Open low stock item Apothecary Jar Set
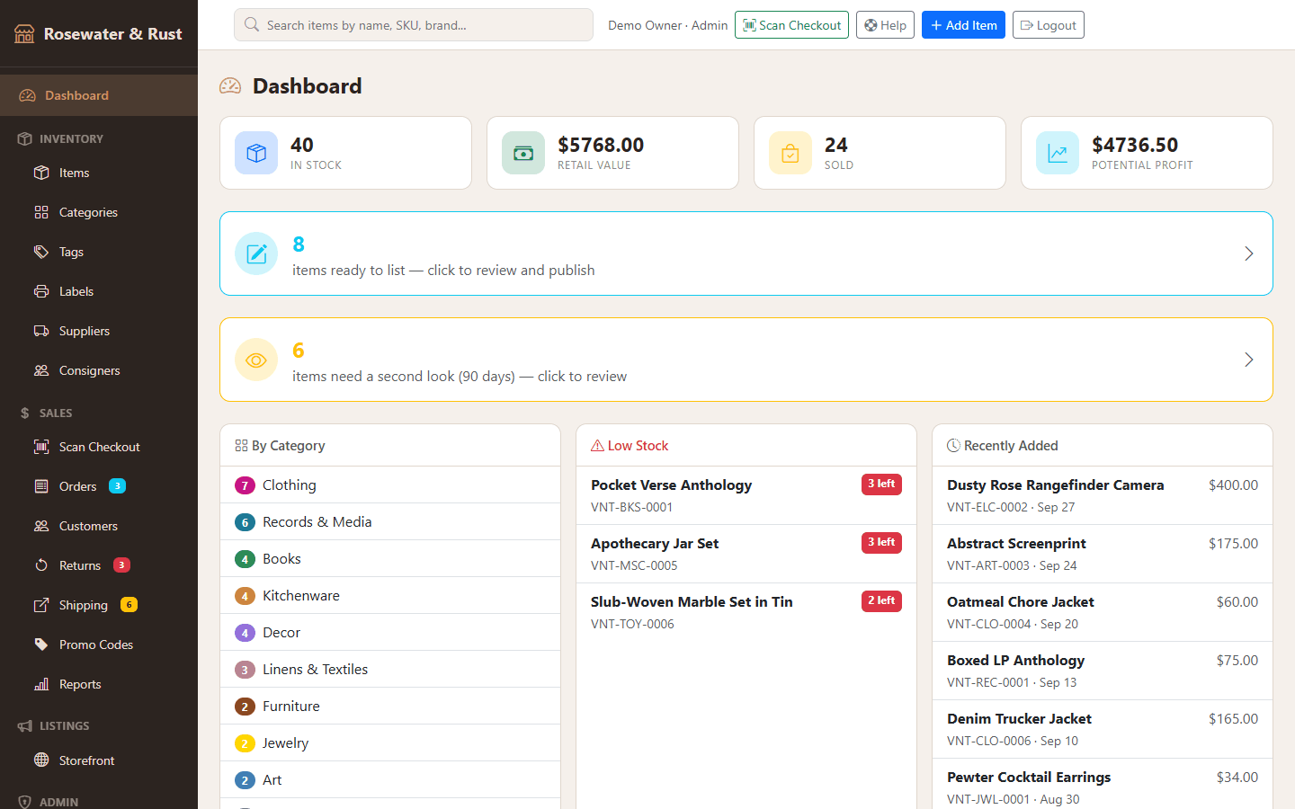Image resolution: width=1295 pixels, height=809 pixels. 746,554
